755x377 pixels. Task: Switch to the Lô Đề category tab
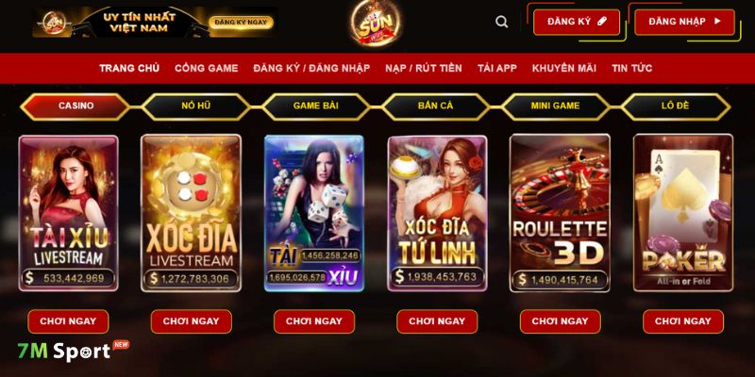point(676,107)
